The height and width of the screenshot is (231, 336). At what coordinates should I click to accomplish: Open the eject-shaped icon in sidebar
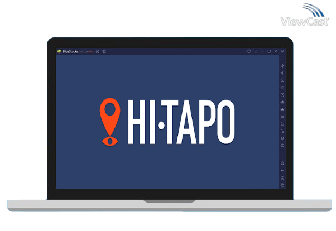(282, 102)
